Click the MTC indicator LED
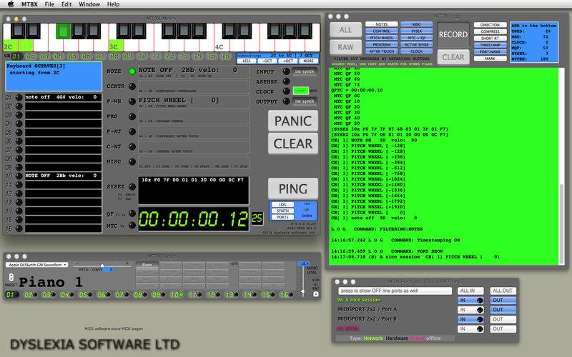The width and height of the screenshot is (572, 357). pyautogui.click(x=132, y=225)
